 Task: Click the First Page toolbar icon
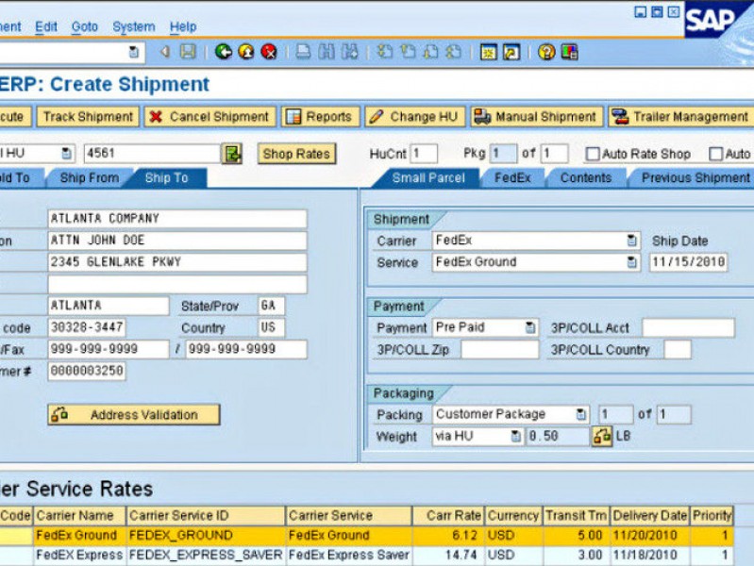point(385,52)
